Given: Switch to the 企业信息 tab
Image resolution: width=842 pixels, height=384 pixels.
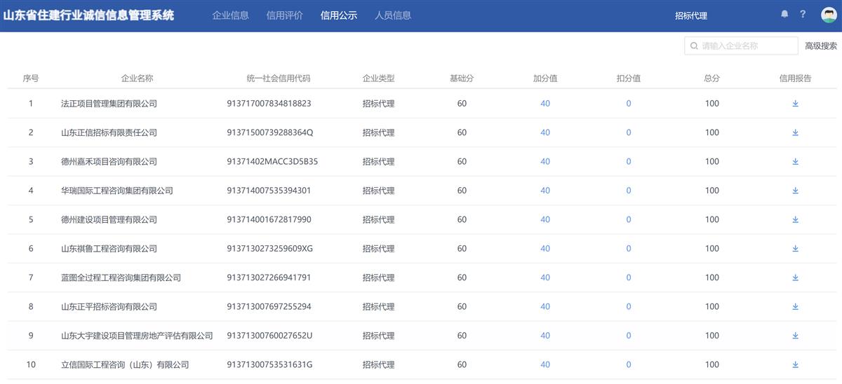Looking at the screenshot, I should click(x=230, y=15).
